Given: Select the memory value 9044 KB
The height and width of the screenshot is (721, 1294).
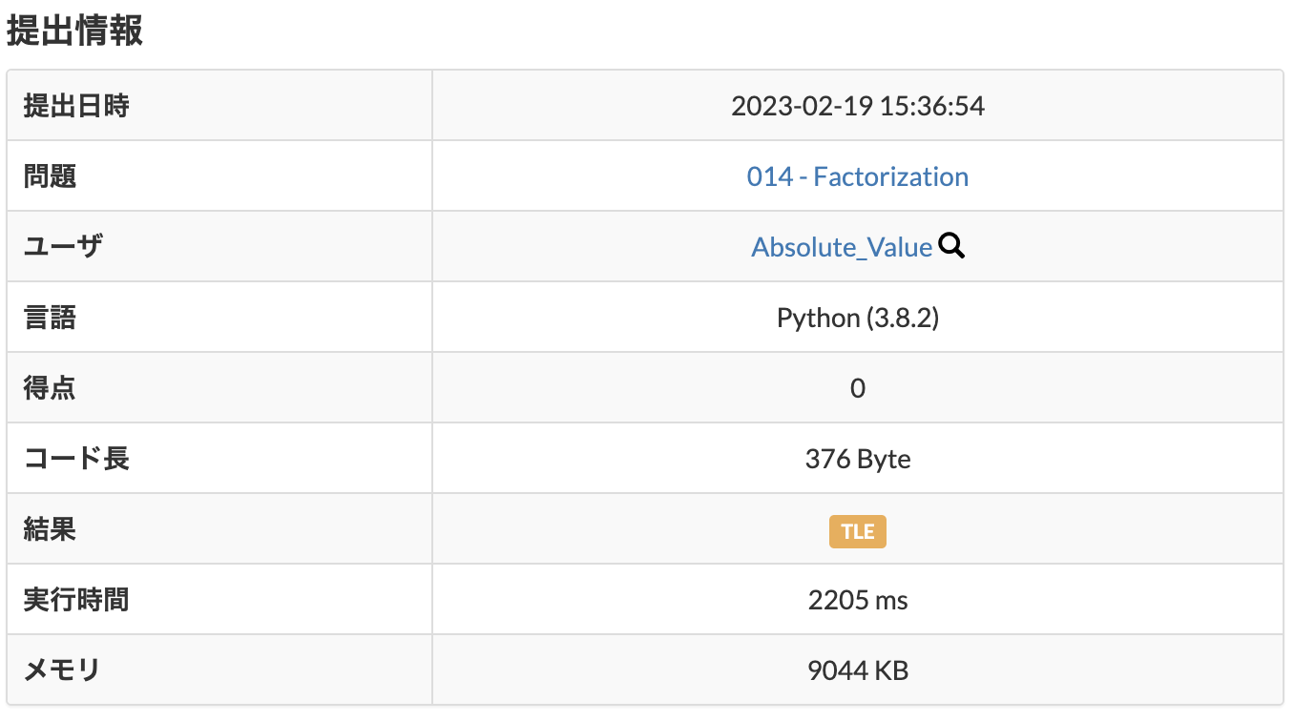Looking at the screenshot, I should tap(857, 670).
